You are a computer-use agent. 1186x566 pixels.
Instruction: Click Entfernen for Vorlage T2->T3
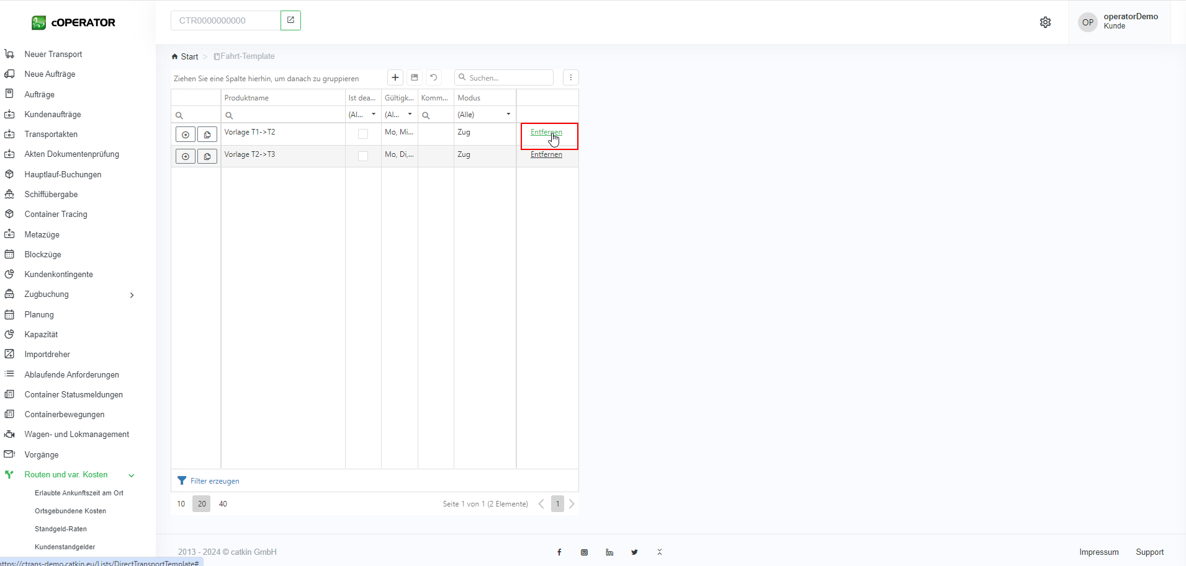click(x=546, y=155)
